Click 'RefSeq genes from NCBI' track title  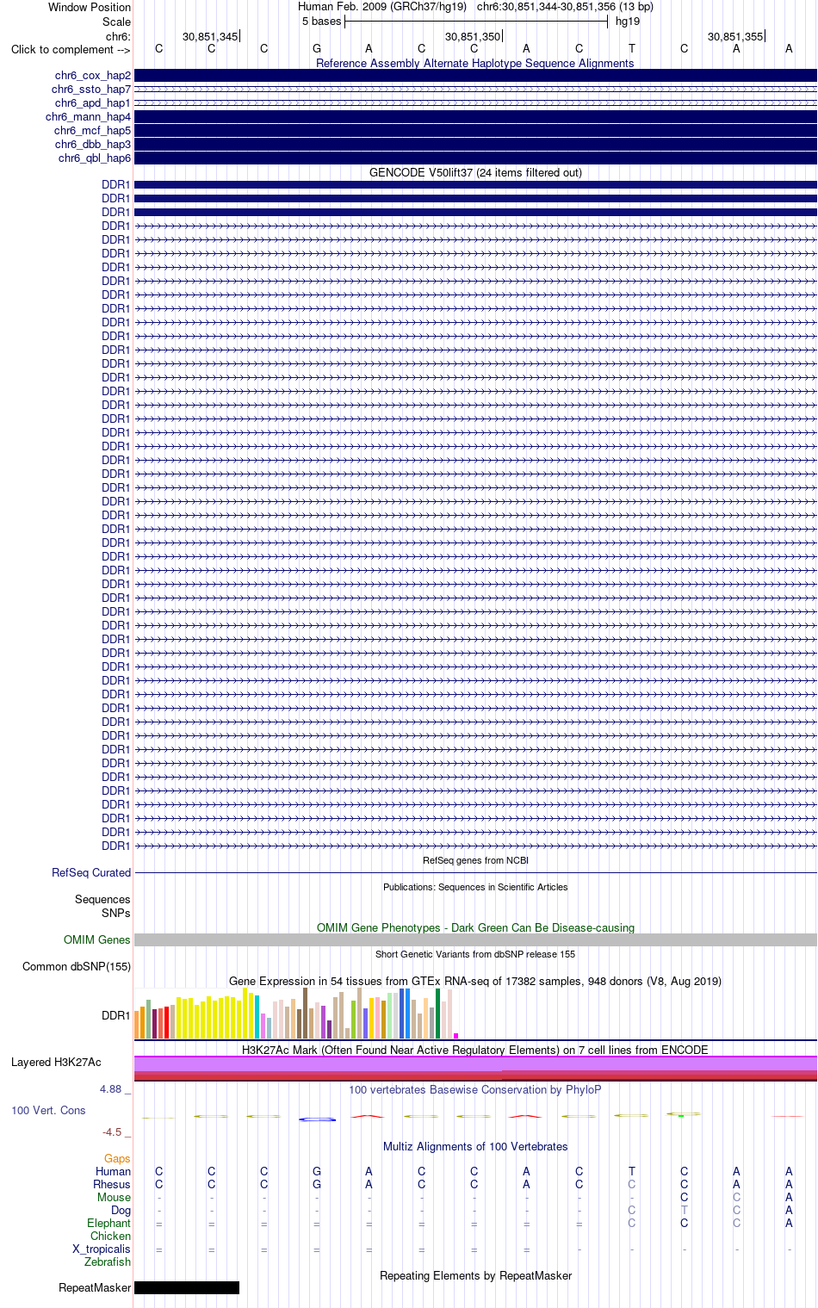coord(475,860)
